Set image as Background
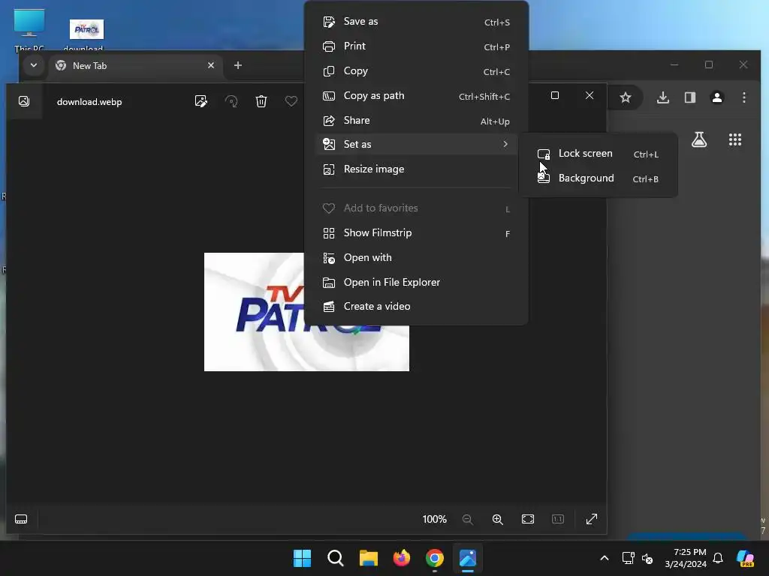The width and height of the screenshot is (769, 576). [x=599, y=178]
